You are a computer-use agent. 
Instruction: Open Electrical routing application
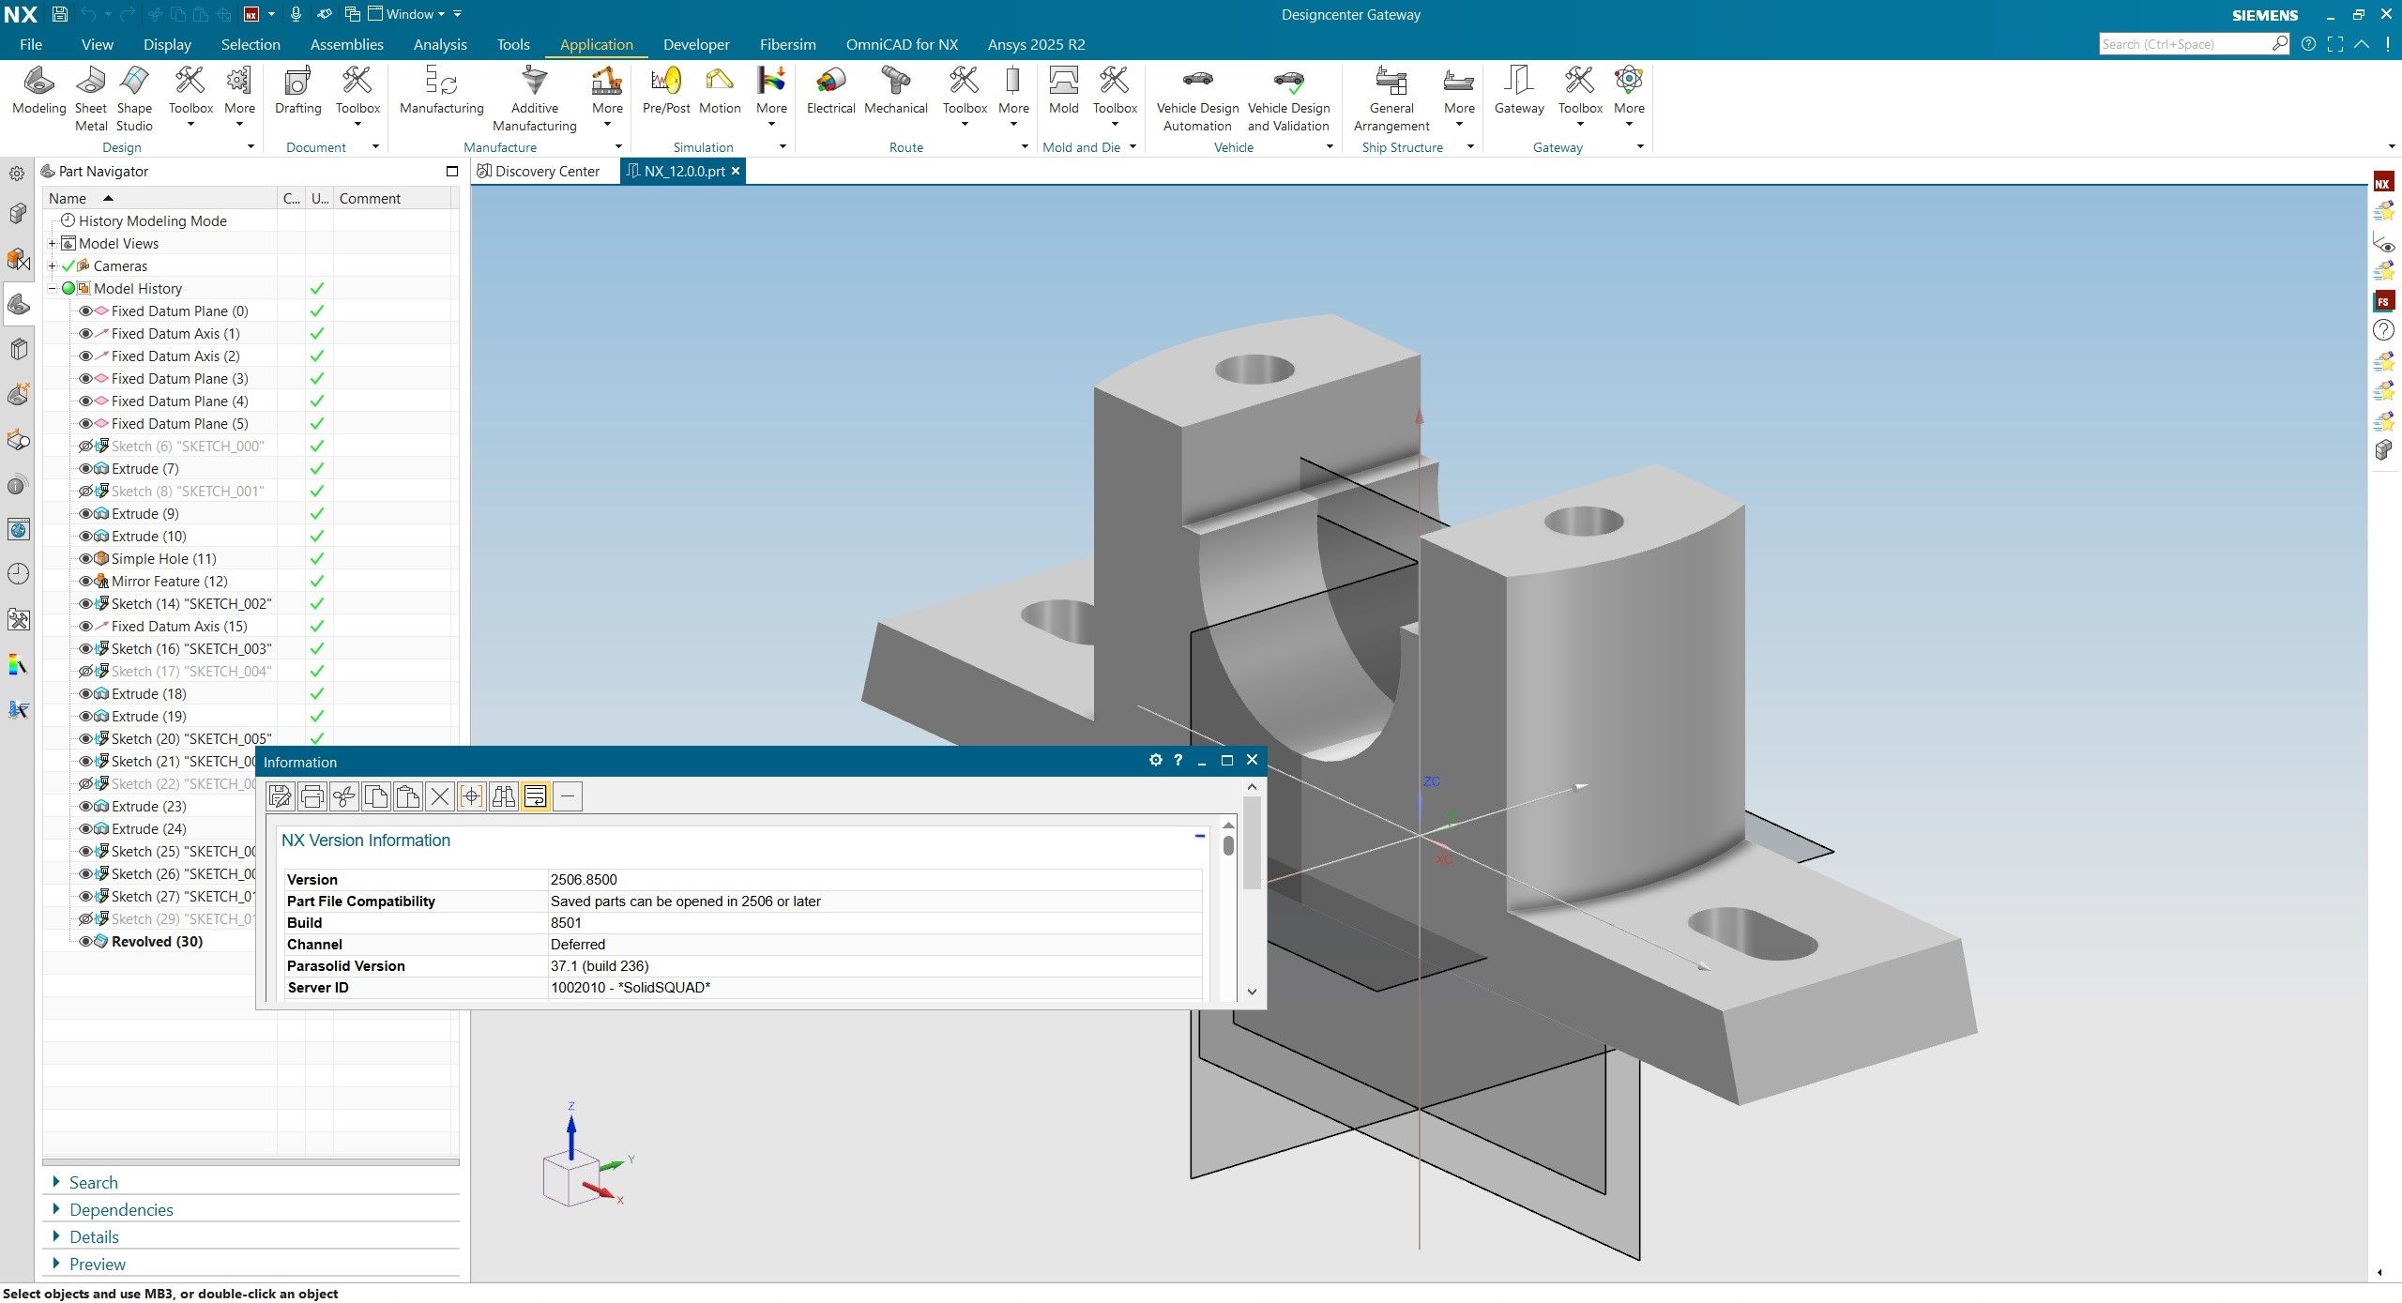pyautogui.click(x=830, y=91)
